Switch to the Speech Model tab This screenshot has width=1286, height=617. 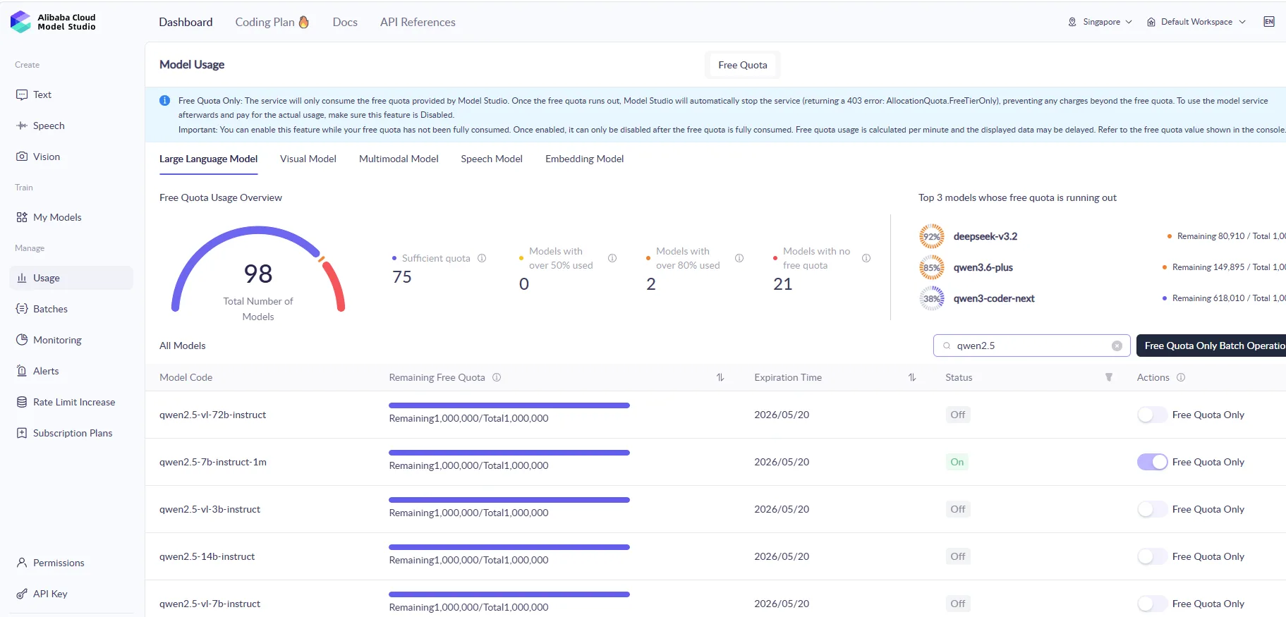click(x=492, y=159)
